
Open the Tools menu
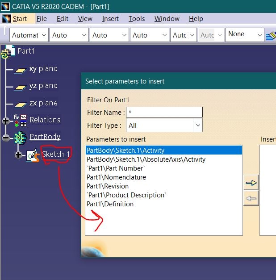point(137,19)
